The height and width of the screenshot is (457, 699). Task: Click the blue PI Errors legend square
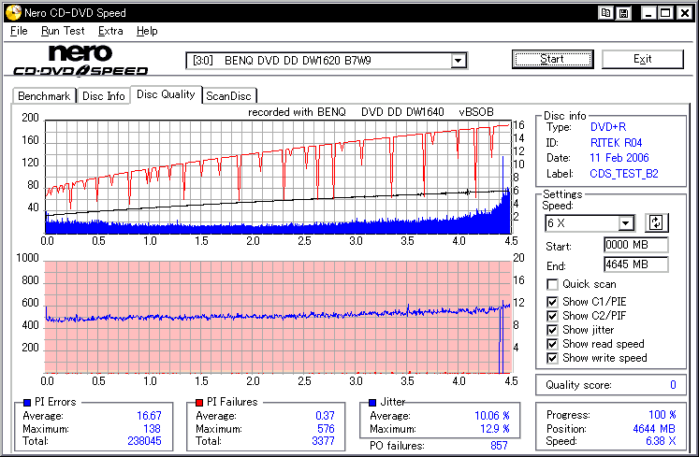pos(24,402)
